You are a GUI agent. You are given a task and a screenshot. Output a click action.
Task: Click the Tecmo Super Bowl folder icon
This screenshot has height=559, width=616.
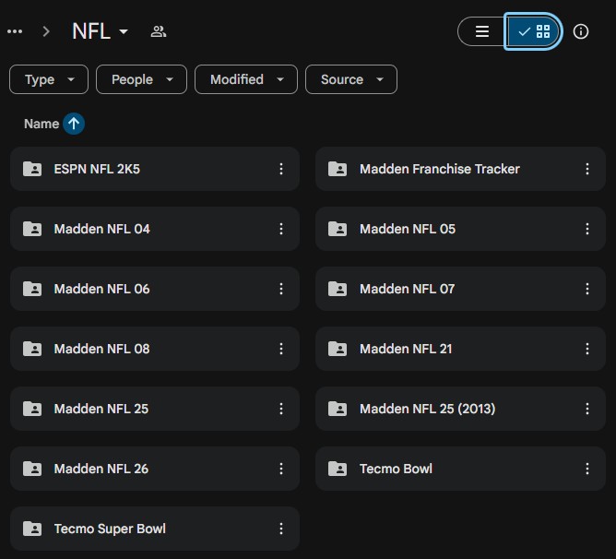(x=32, y=529)
